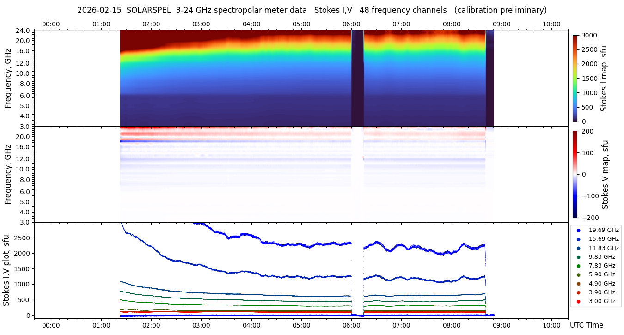
Task: Click the -100 label on Stokes V colorbar
Action: (x=592, y=196)
